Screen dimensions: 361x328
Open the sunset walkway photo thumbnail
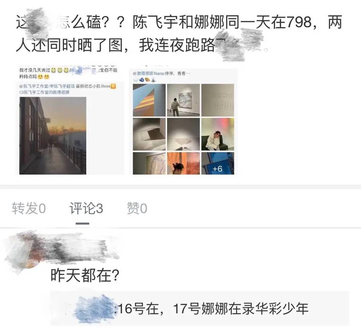[x=53, y=136]
